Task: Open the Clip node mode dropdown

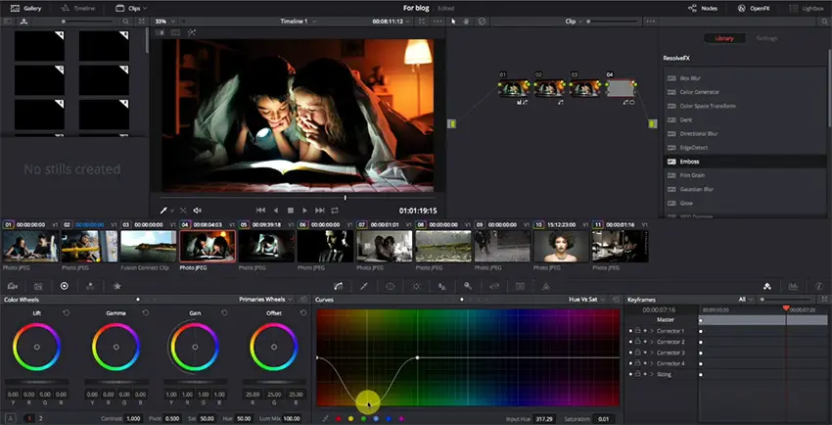Action: coord(574,22)
